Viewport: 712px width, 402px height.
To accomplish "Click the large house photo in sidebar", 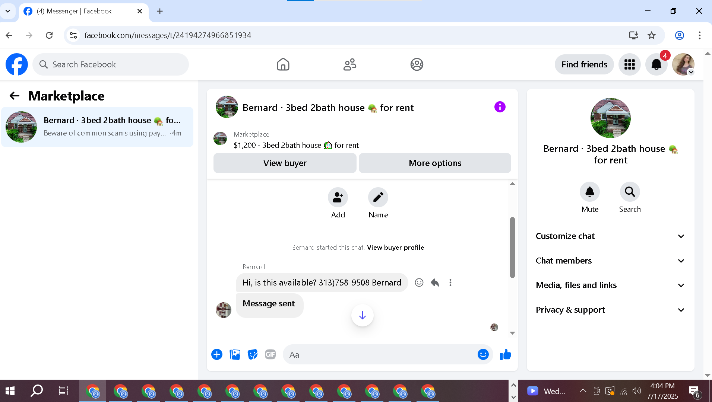I will pyautogui.click(x=610, y=118).
